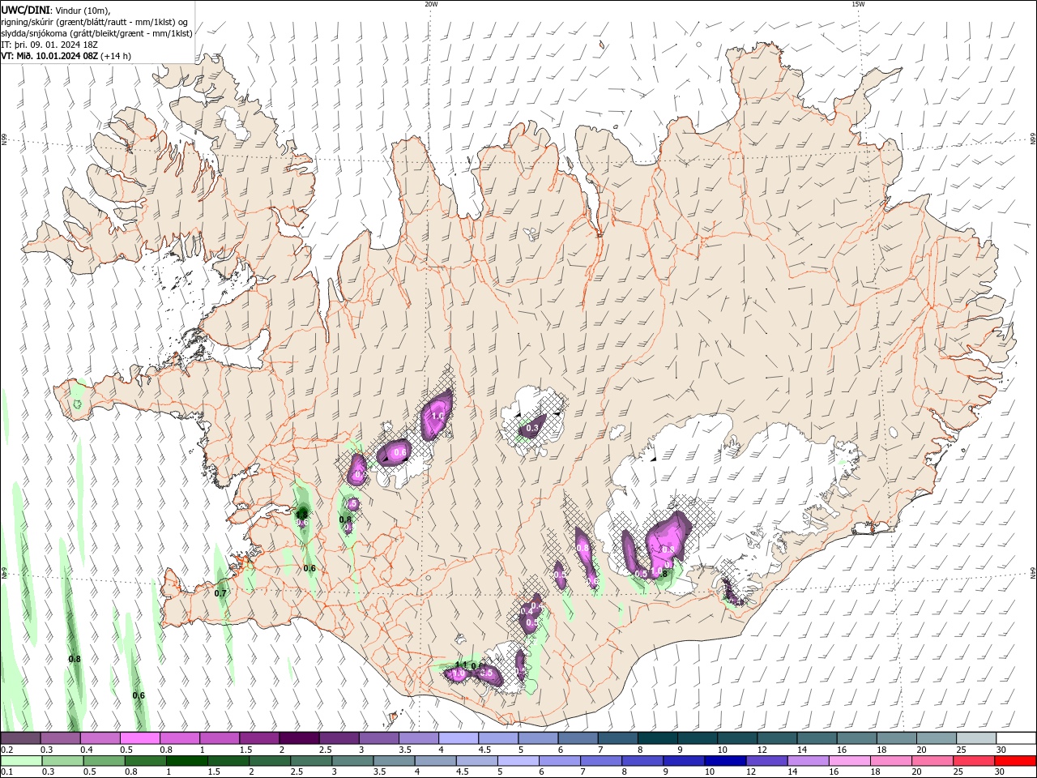Viewport: 1037px width, 778px height.
Task: Click the '0.1' label under the rain legend
Action: [7, 772]
